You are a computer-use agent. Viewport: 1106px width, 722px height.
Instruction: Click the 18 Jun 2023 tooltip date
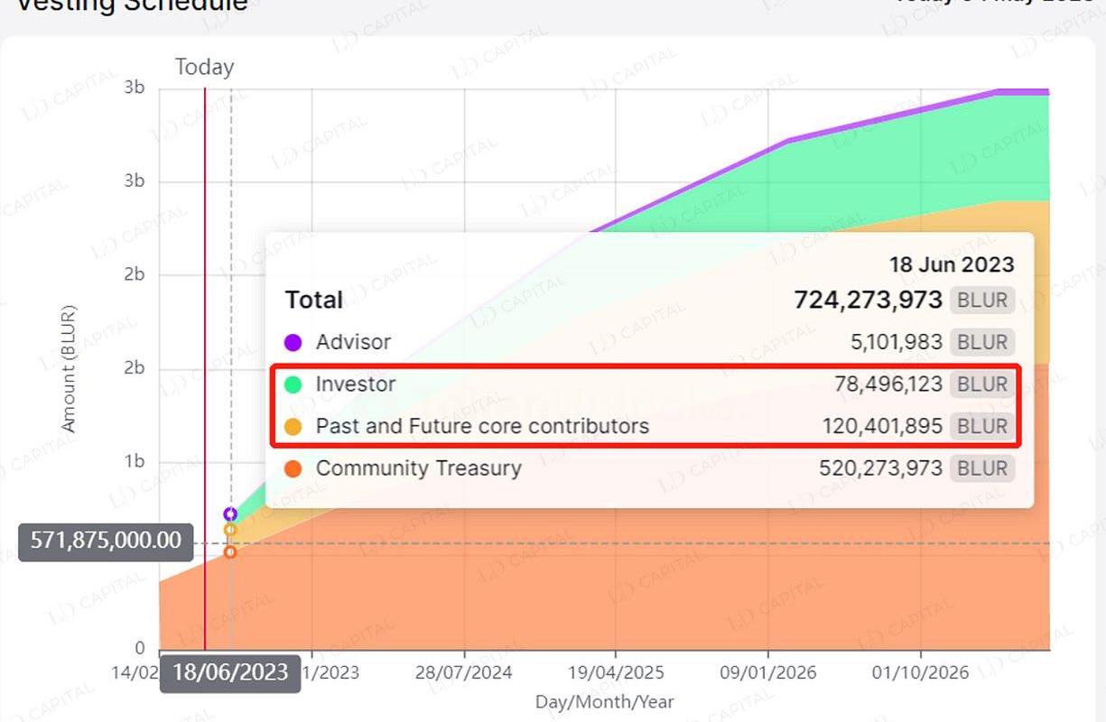(952, 264)
